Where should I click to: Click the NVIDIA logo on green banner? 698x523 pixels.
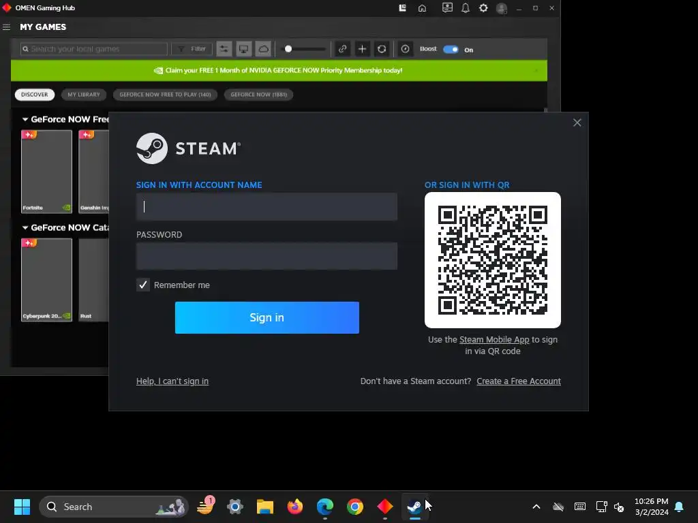click(x=158, y=70)
